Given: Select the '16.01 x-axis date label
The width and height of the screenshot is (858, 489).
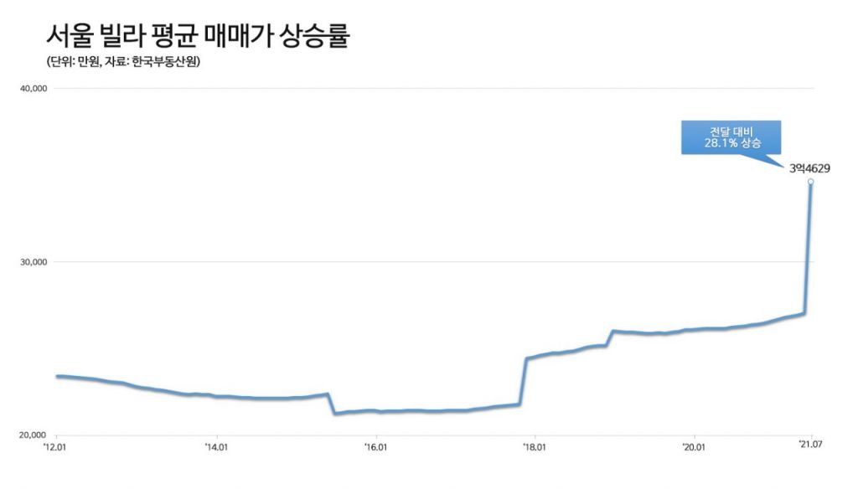Looking at the screenshot, I should 375,448.
